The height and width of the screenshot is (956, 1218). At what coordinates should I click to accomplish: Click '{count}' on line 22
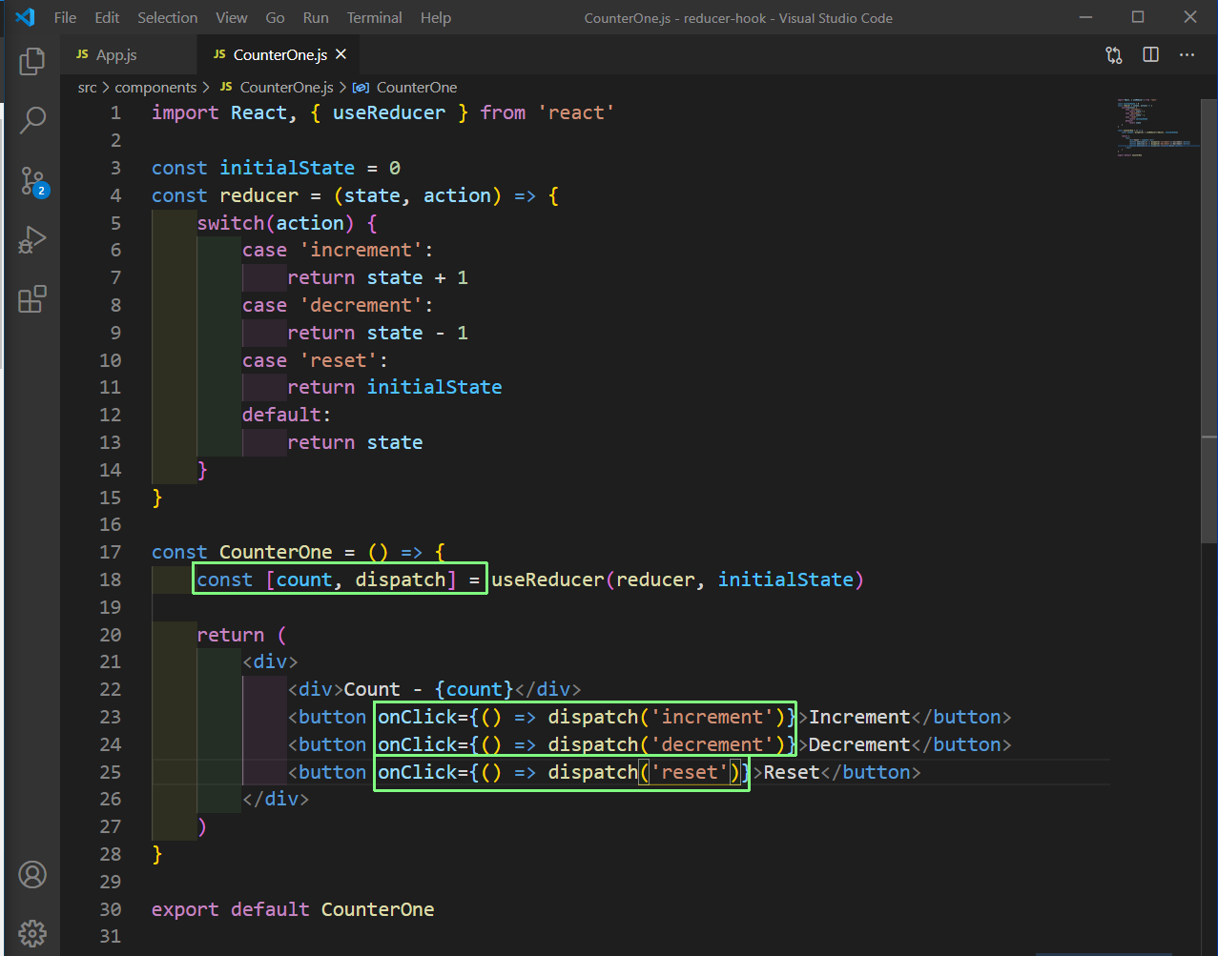click(474, 689)
